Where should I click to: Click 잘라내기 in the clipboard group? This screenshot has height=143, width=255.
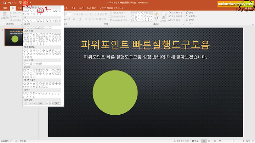pyautogui.click(x=15, y=13)
